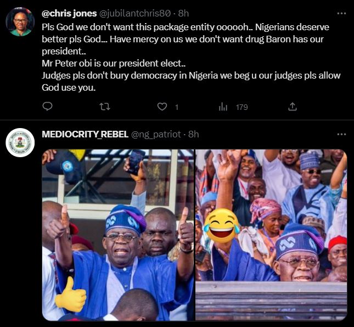Open MEDIOCRITY_REBEL profile avatar
The image size is (354, 327).
click(x=20, y=143)
